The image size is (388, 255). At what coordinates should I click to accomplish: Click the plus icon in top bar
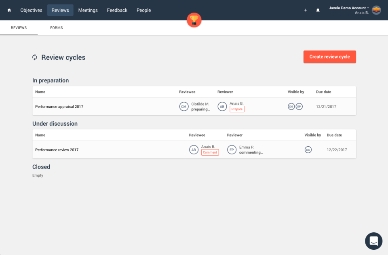tap(306, 10)
